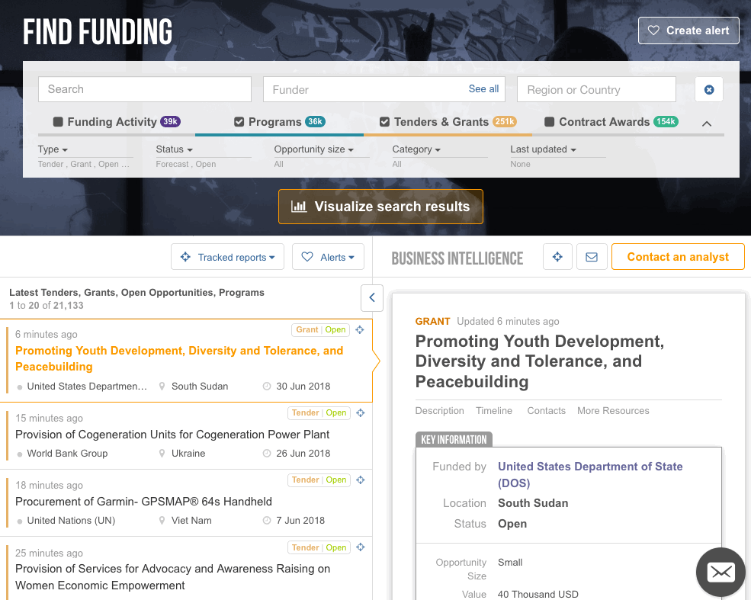
Task: Open Provision of Cogeneration Units listing
Action: pyautogui.click(x=172, y=435)
